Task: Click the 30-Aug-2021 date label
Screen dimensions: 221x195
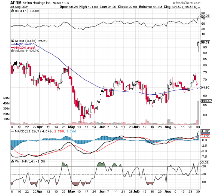Action: (19, 7)
